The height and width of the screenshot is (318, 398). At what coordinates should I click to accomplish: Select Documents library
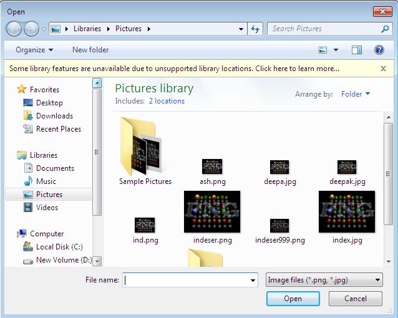49,168
